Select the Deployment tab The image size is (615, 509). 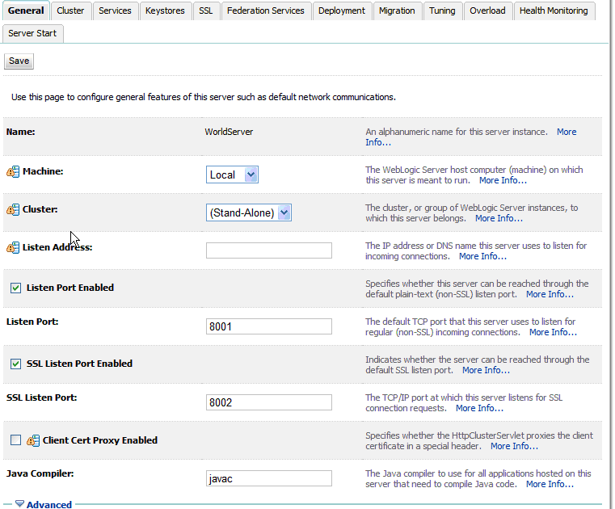[x=342, y=11]
